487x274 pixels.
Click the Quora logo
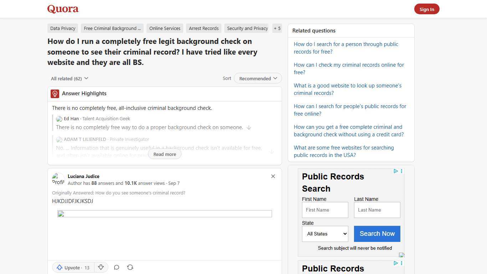coord(63,9)
